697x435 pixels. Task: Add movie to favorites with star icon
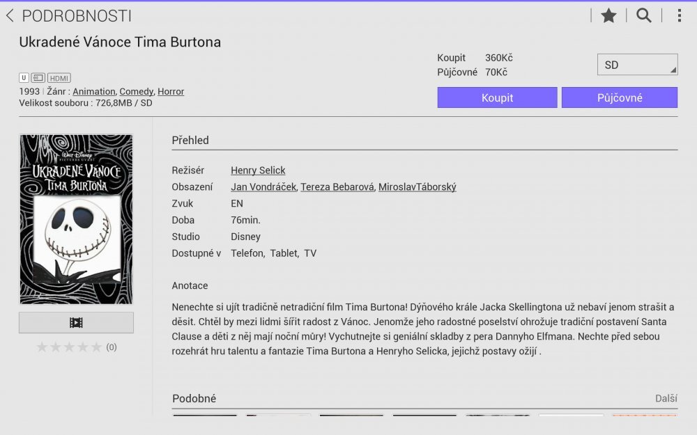click(x=608, y=16)
